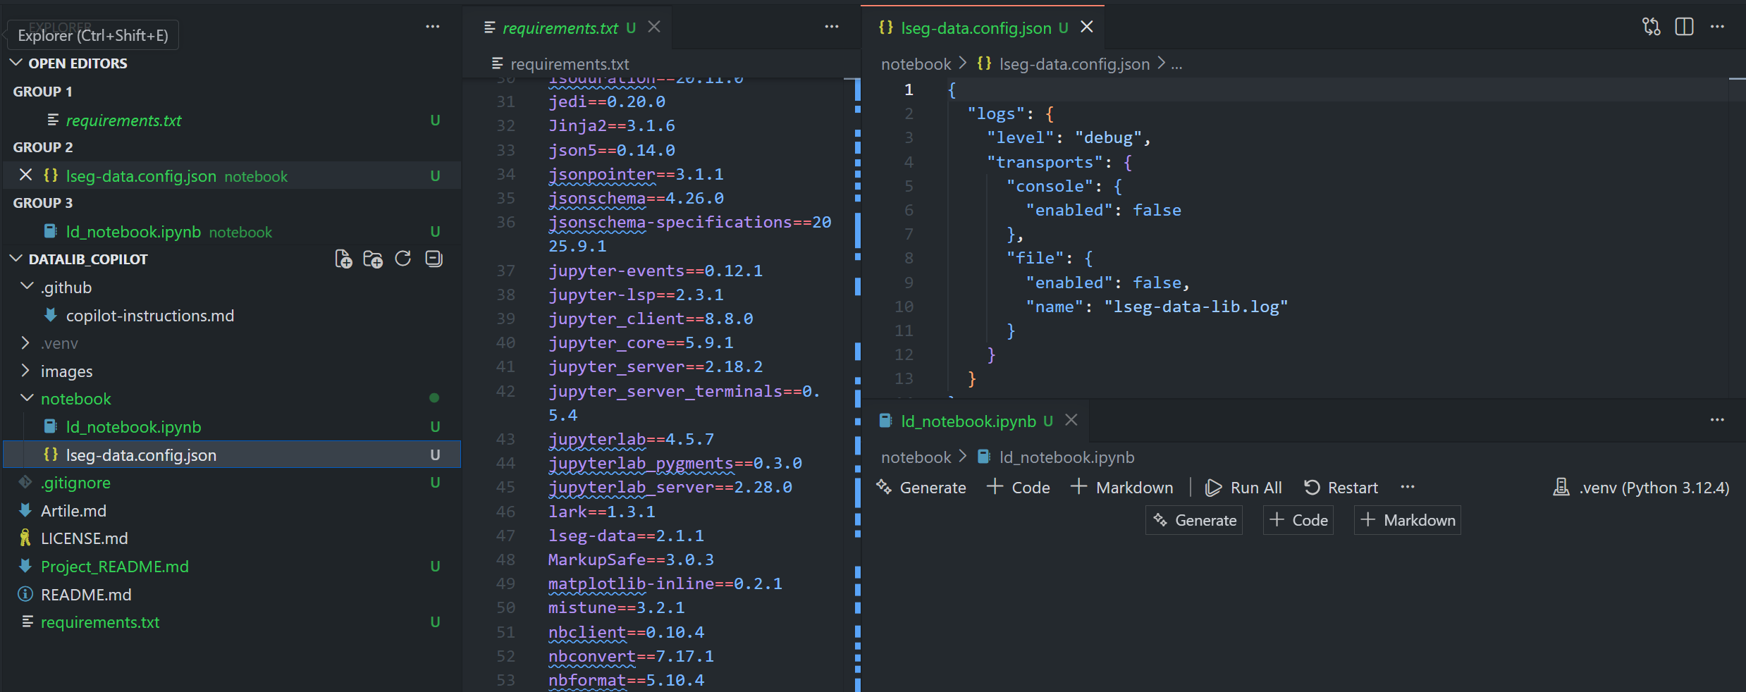The width and height of the screenshot is (1746, 692).
Task: Expand the .venv folder
Action: pyautogui.click(x=26, y=343)
